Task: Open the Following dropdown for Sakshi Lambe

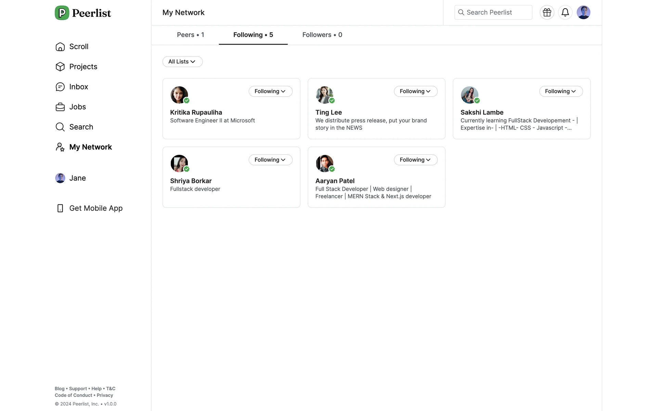Action: click(x=561, y=91)
